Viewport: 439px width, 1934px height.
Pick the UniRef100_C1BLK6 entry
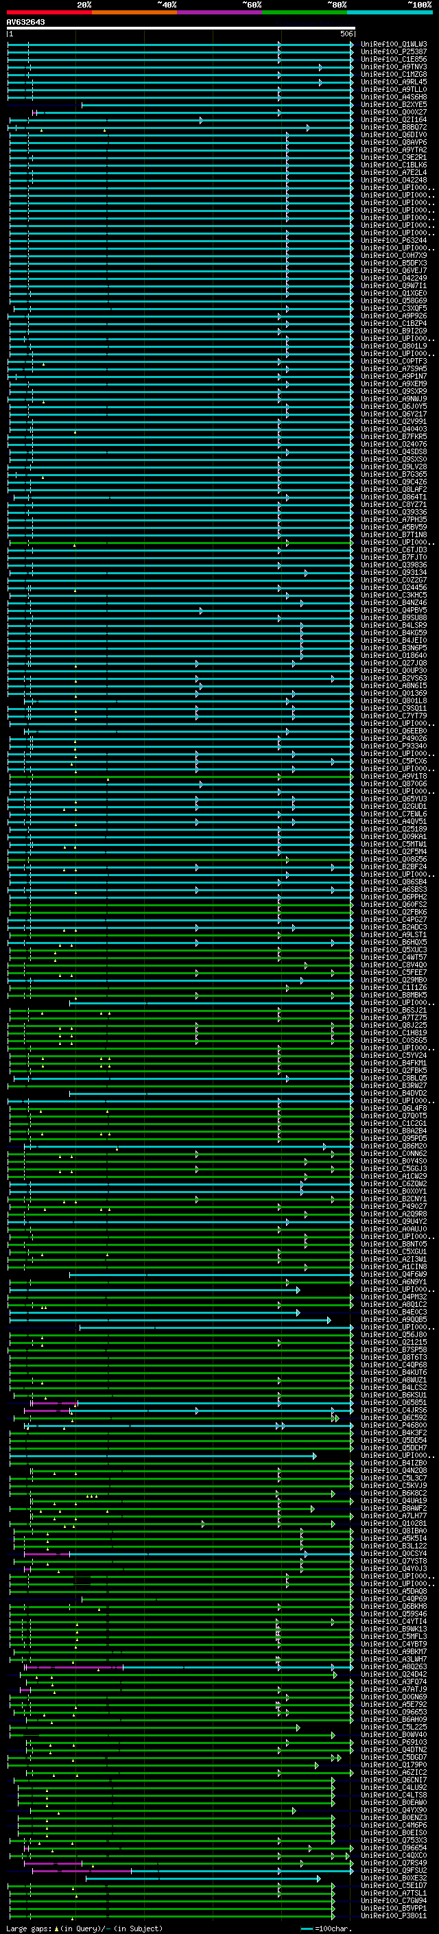point(394,165)
